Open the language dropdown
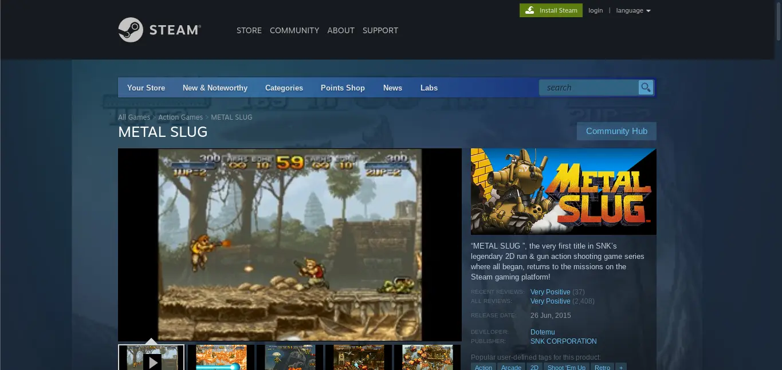 pos(633,10)
